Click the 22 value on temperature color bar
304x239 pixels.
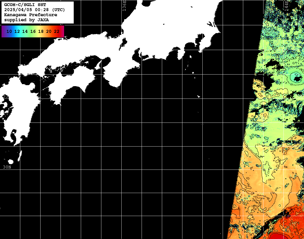(57, 31)
